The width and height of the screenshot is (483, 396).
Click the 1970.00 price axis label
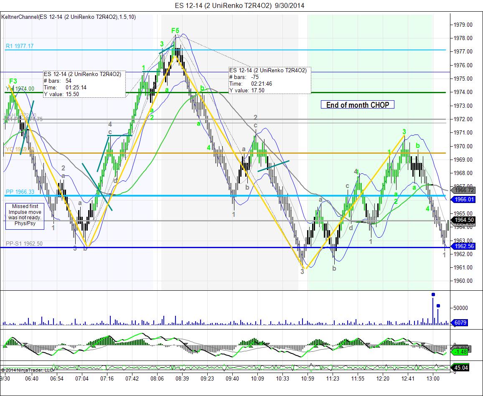pyautogui.click(x=463, y=146)
